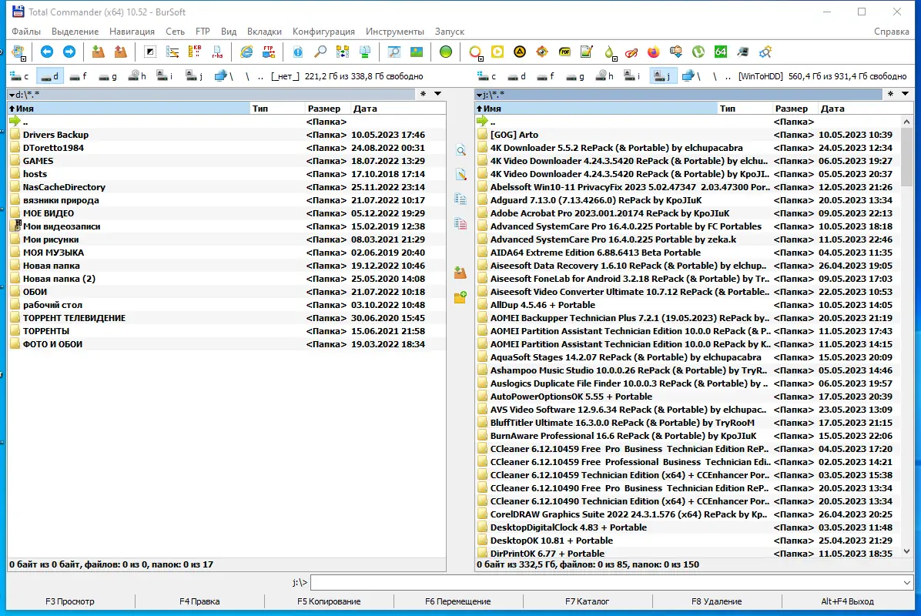Select drive c in left panel drive bar
Viewport: 921px width, 616px height.
point(19,75)
